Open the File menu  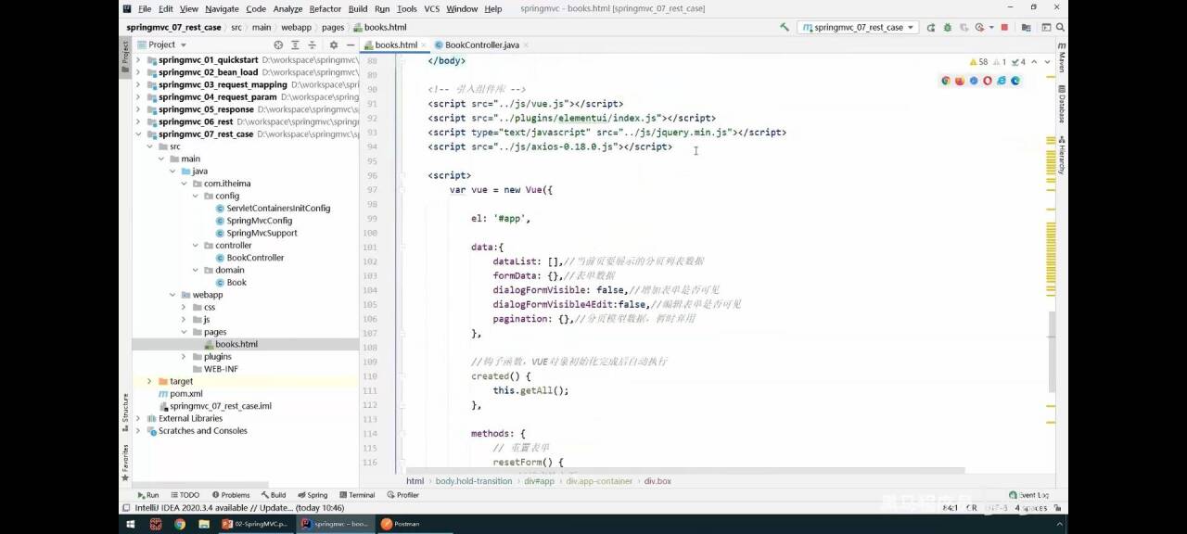point(145,8)
